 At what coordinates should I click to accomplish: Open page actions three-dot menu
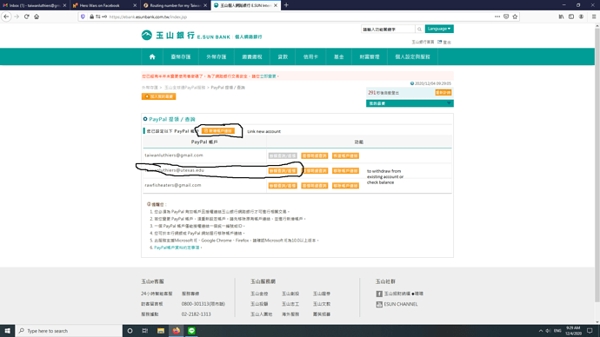[497, 17]
